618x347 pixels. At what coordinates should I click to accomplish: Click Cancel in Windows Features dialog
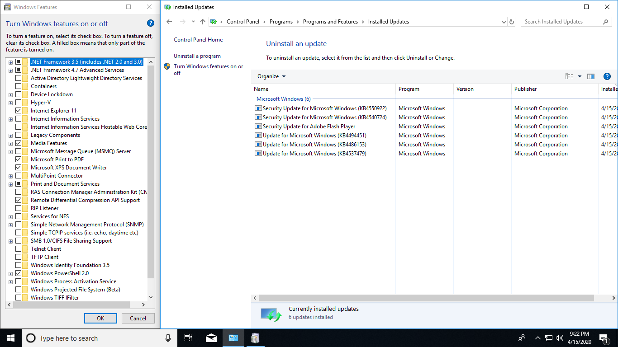click(x=138, y=318)
